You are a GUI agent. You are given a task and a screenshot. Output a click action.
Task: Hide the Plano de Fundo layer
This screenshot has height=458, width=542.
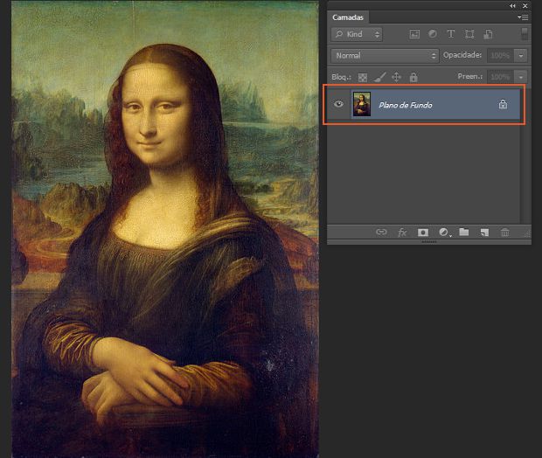click(338, 105)
